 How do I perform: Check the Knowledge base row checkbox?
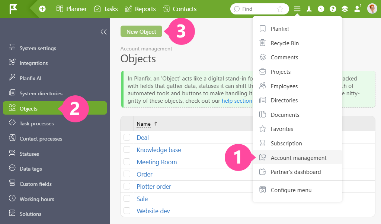point(127,149)
